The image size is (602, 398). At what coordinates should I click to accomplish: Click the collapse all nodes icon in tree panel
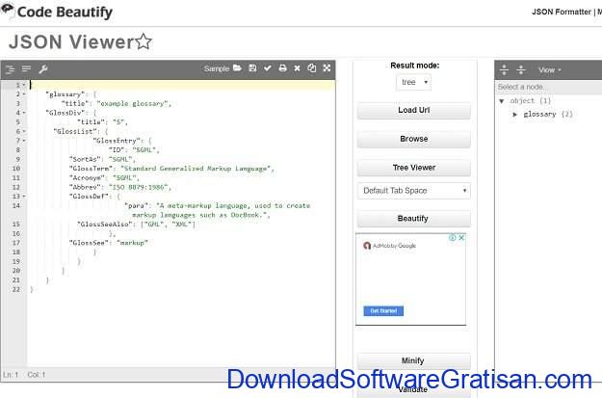coord(520,70)
